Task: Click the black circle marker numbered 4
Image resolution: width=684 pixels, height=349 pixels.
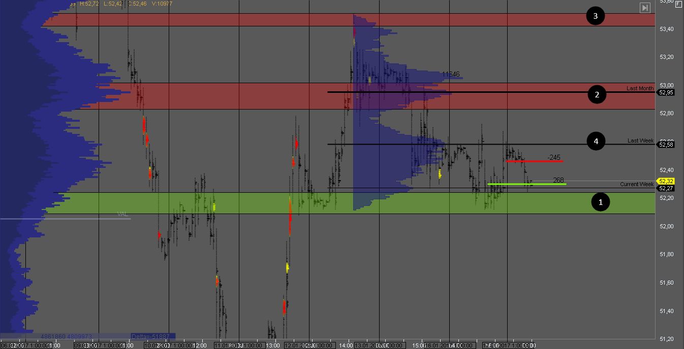Action: (596, 142)
